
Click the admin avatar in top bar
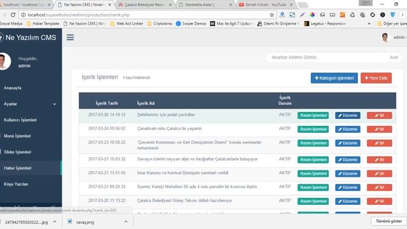[385, 38]
